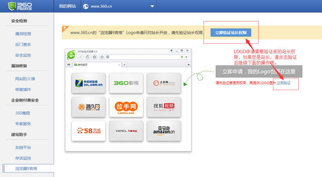Image resolution: width=322 pixels, height=177 pixels.
Task: Select the 360鹰眼 sidebar entry
Action: pyautogui.click(x=22, y=113)
